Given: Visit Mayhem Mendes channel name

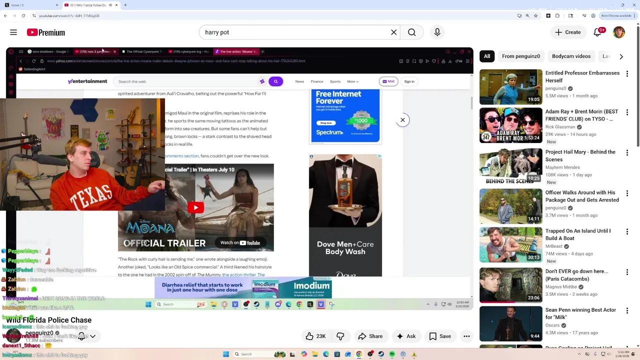Looking at the screenshot, I should pos(562,167).
